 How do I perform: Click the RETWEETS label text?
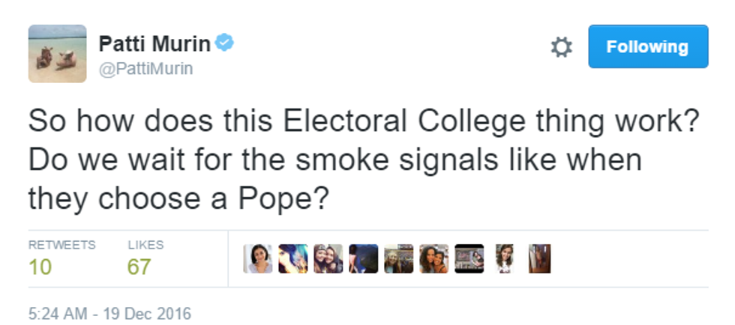click(x=61, y=245)
